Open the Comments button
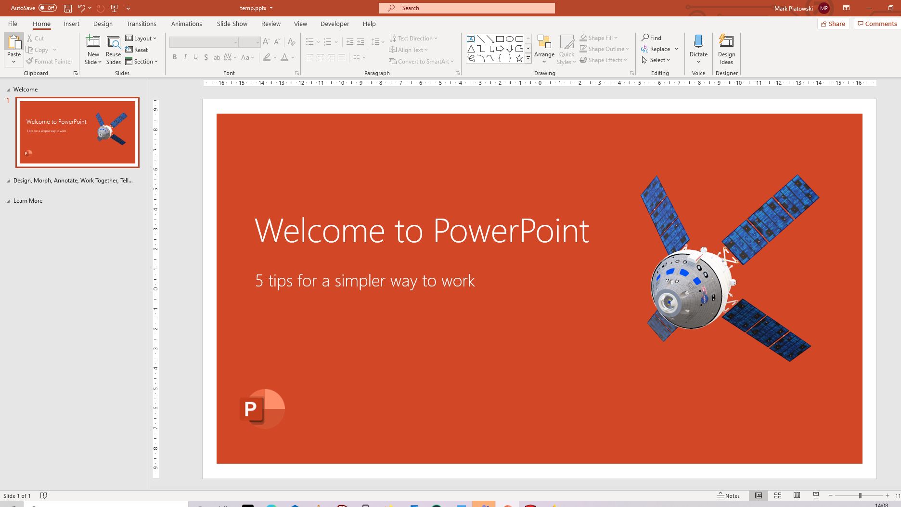The image size is (901, 507). click(876, 24)
